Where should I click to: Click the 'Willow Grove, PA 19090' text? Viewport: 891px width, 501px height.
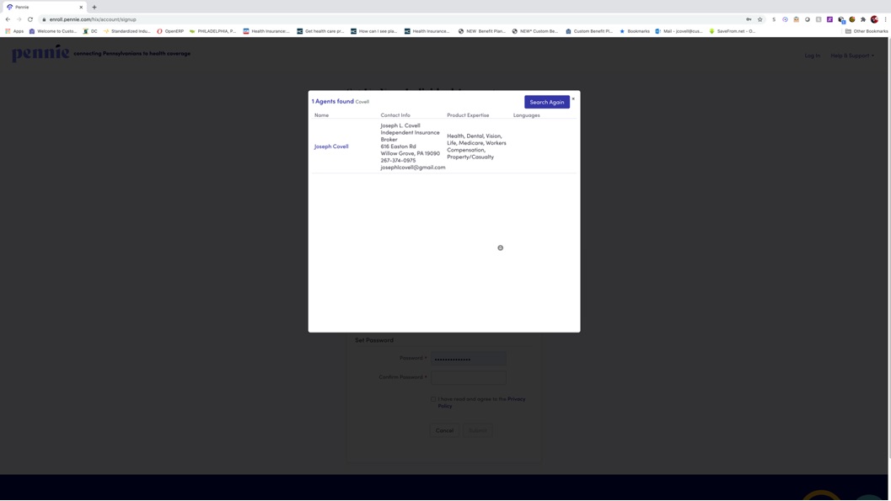click(x=411, y=153)
